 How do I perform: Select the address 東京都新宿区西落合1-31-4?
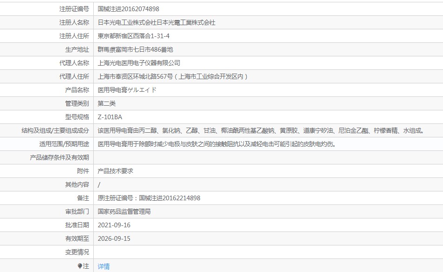tap(134, 36)
